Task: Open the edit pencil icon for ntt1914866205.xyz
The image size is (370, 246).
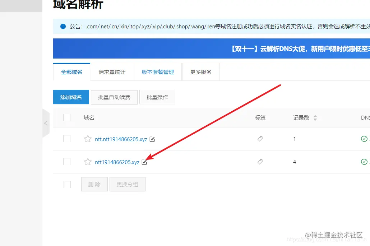Action: (x=144, y=162)
